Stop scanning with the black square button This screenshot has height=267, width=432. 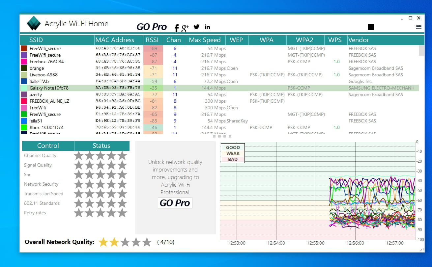click(x=371, y=27)
